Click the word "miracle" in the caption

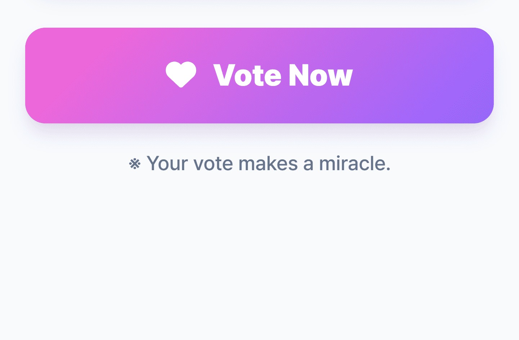(x=354, y=163)
